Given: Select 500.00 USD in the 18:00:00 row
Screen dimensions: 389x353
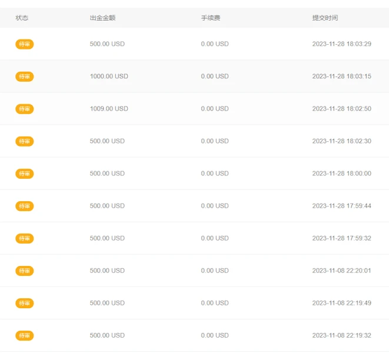Looking at the screenshot, I should click(107, 174).
